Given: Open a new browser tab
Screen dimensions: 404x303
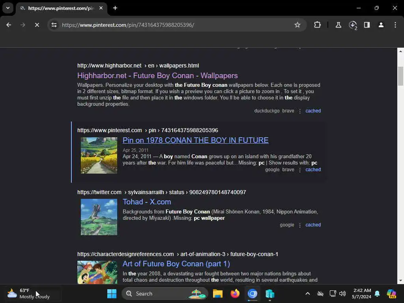Looking at the screenshot, I should pyautogui.click(x=115, y=8).
